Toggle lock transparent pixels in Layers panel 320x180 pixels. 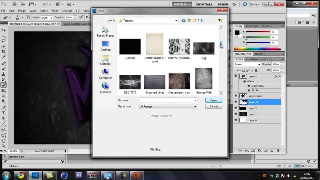pyautogui.click(x=243, y=70)
